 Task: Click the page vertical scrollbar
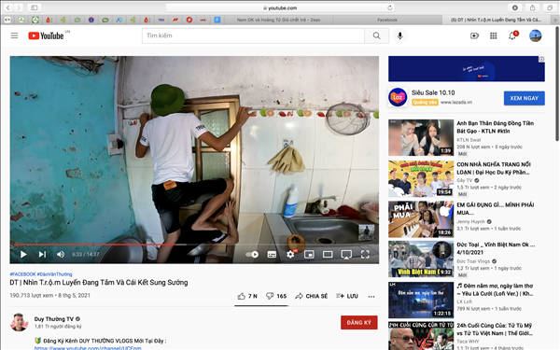(557, 84)
